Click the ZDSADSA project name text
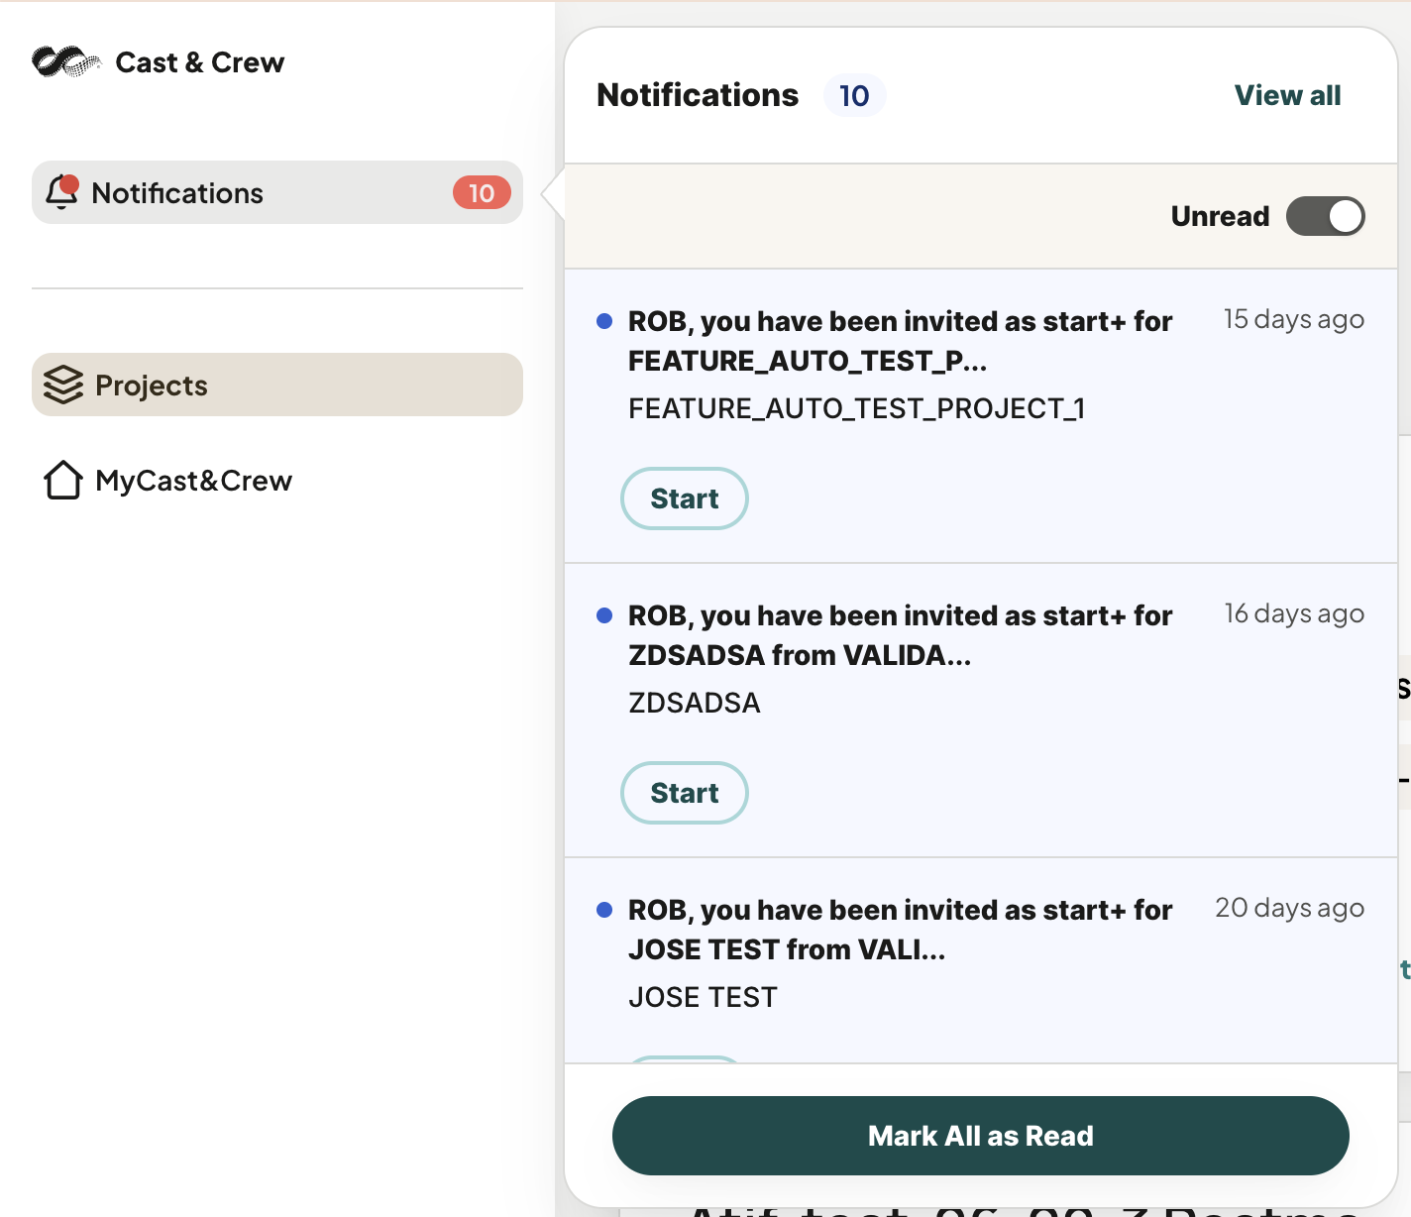 click(695, 703)
